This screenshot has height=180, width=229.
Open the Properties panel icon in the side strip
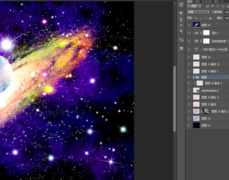click(x=181, y=4)
